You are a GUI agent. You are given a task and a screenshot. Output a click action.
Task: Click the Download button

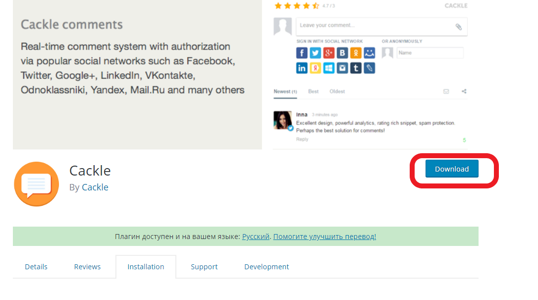(452, 169)
